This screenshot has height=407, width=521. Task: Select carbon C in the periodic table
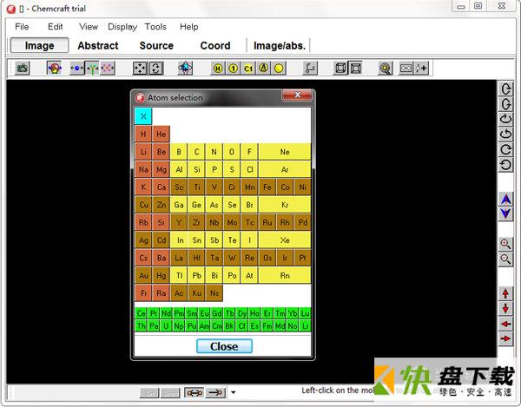[x=197, y=152]
